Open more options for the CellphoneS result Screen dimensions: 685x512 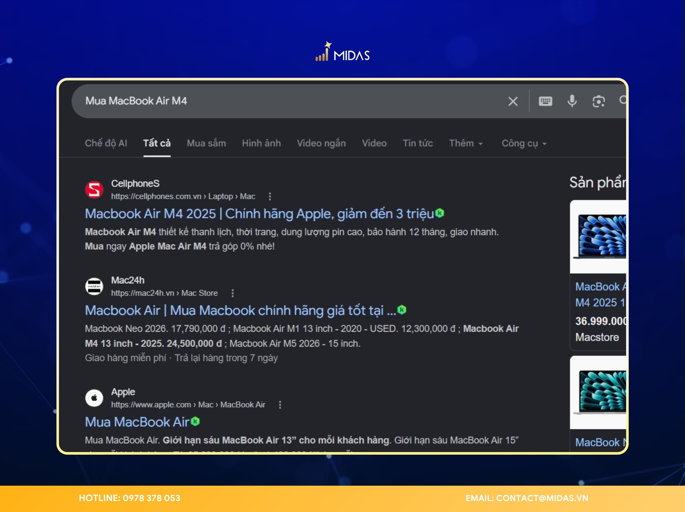point(270,196)
